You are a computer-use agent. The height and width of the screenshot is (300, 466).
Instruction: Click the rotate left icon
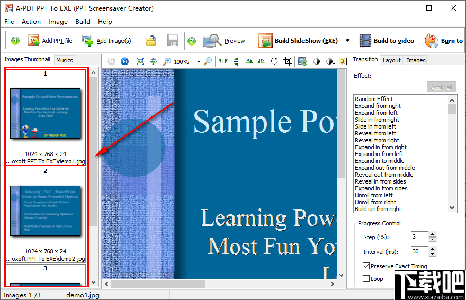pyautogui.click(x=261, y=61)
